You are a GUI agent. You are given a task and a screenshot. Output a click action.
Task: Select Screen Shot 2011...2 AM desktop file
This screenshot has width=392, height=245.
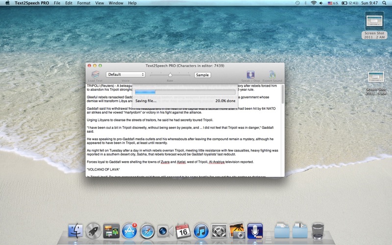tap(374, 25)
